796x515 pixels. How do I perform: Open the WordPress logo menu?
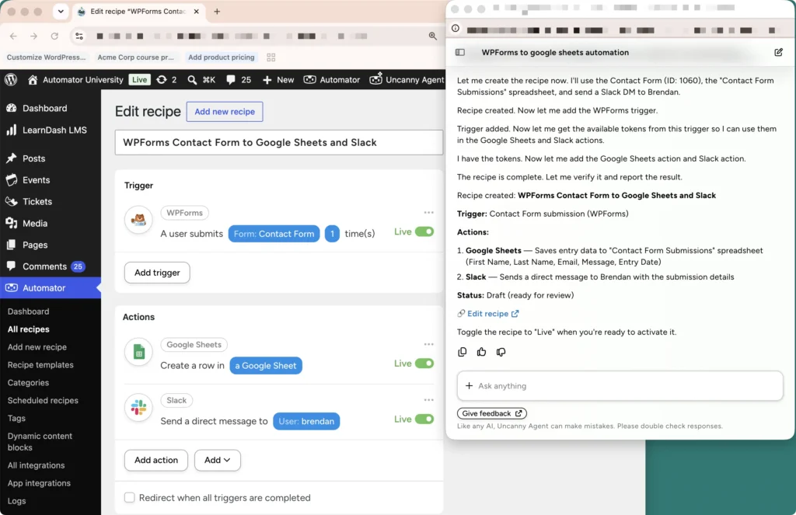tap(11, 80)
